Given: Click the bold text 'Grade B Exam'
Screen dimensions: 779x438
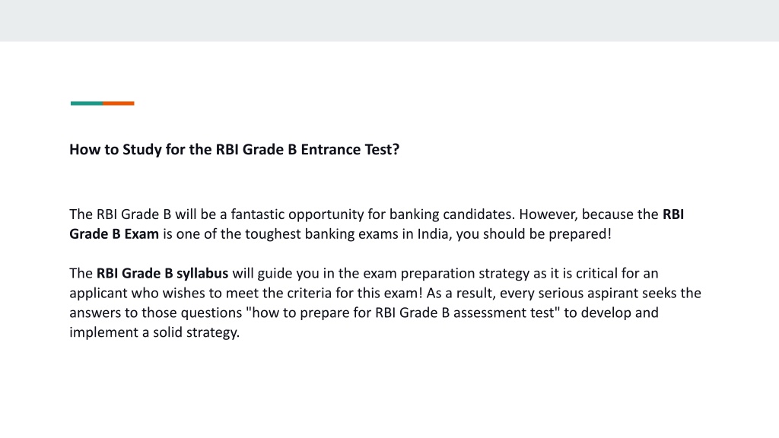Looking at the screenshot, I should coord(114,234).
